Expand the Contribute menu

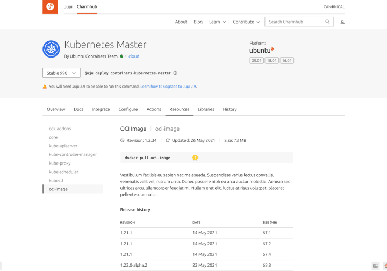(246, 22)
